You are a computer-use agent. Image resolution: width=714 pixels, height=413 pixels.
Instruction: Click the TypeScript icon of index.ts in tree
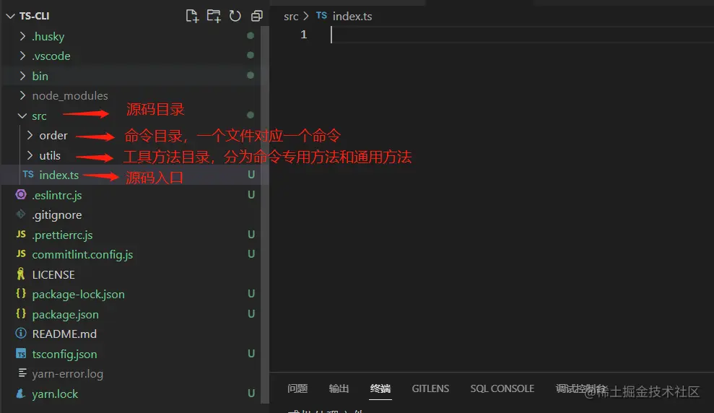pos(28,175)
